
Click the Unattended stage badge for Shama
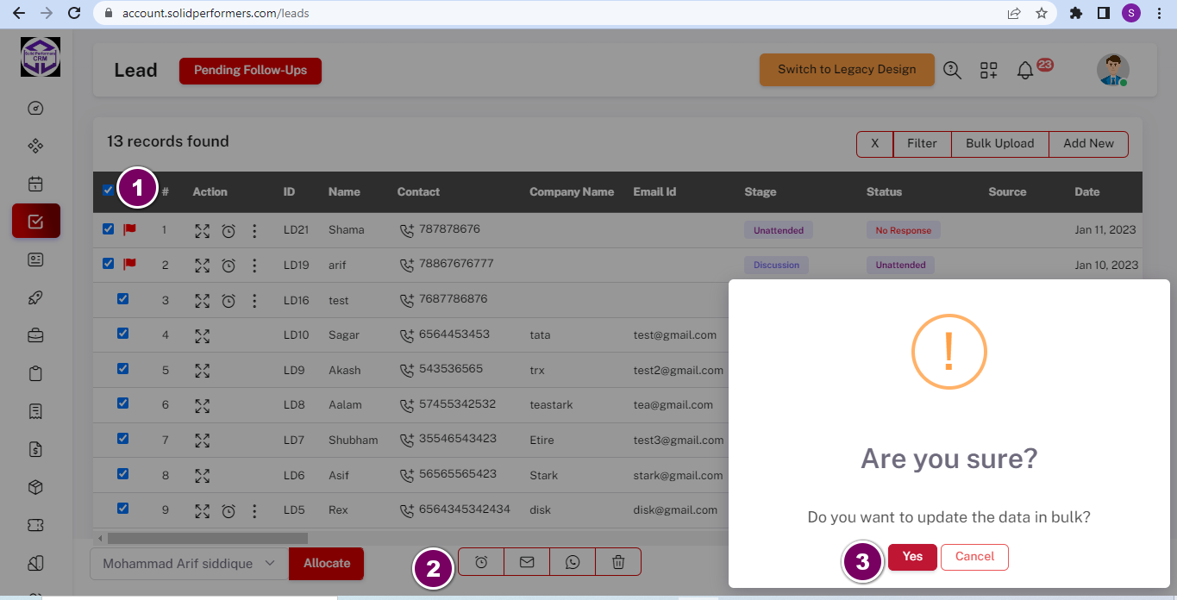pyautogui.click(x=779, y=230)
